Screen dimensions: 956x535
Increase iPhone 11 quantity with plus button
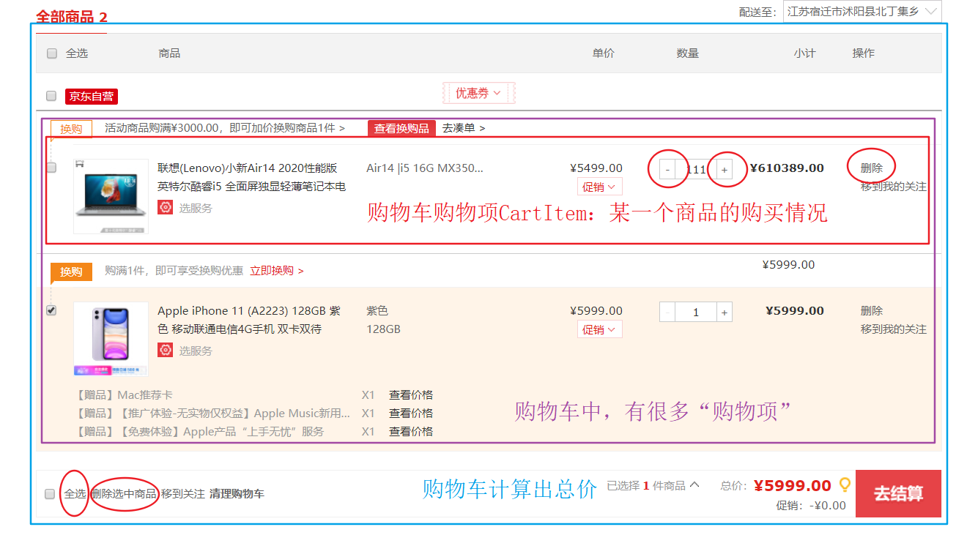725,312
